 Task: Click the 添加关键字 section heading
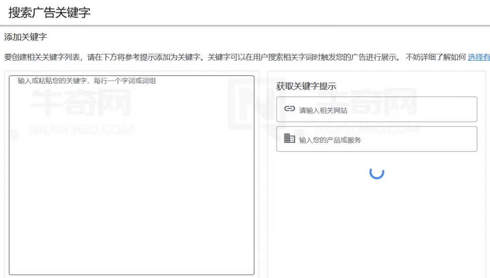pyautogui.click(x=26, y=37)
